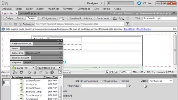Switch to the Ativos panel tab
The width and height of the screenshot is (178, 100).
(x=28, y=62)
